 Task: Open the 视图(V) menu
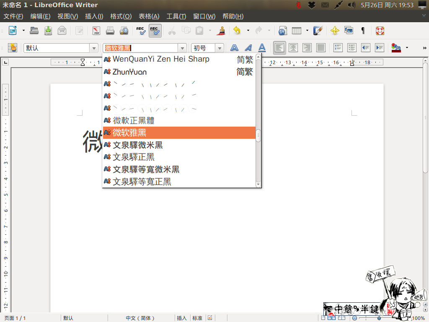pyautogui.click(x=67, y=16)
